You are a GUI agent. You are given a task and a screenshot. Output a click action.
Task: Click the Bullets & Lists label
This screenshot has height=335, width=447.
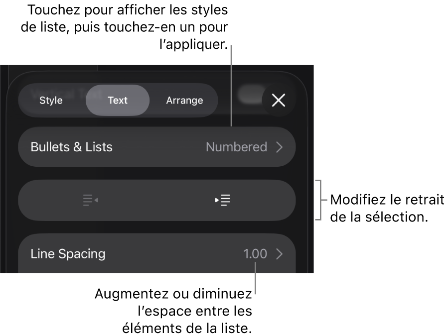pos(72,147)
